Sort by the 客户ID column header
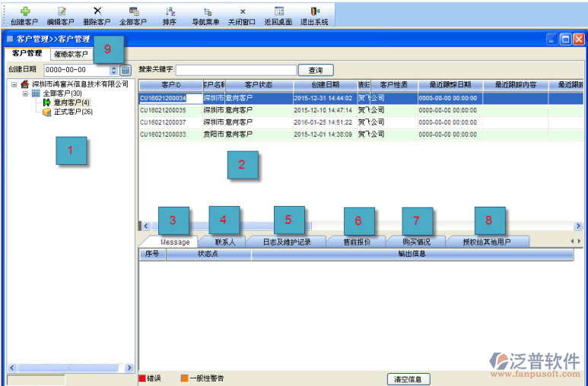The width and height of the screenshot is (588, 386). (x=171, y=85)
